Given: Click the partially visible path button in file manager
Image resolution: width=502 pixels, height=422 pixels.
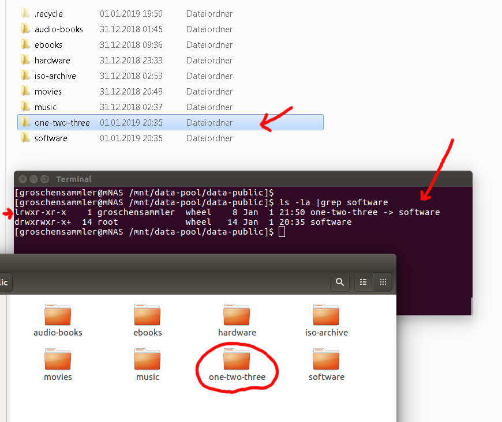Looking at the screenshot, I should pyautogui.click(x=5, y=282).
